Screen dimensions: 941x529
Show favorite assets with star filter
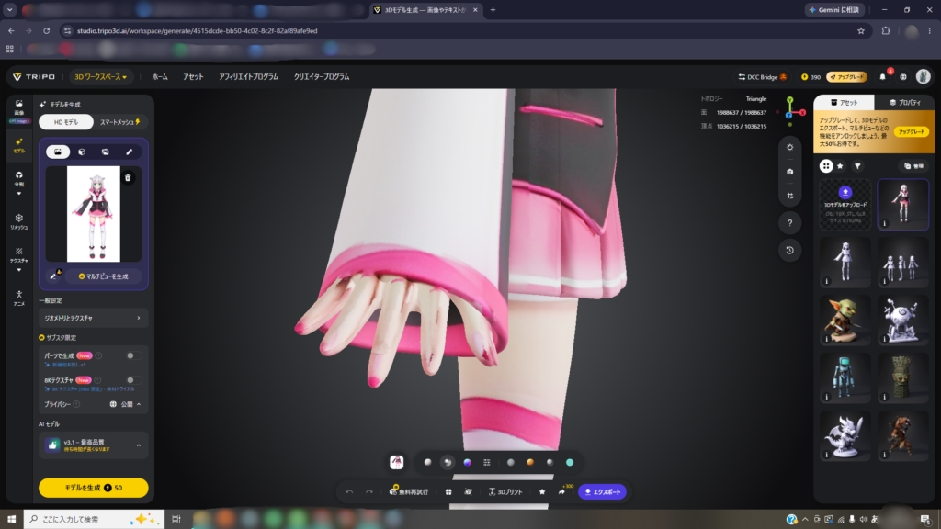pyautogui.click(x=840, y=166)
